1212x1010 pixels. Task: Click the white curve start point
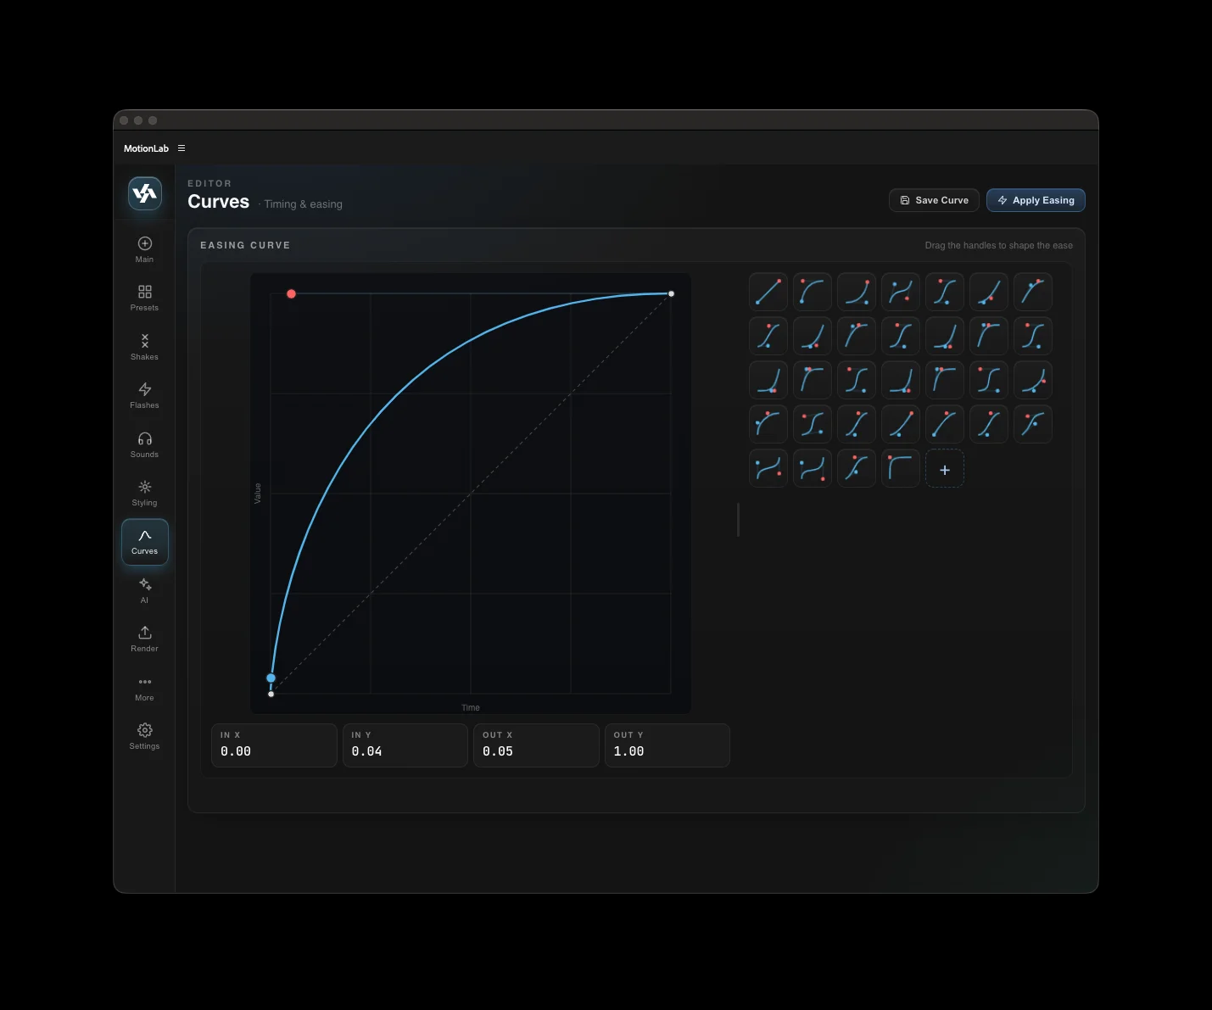(x=271, y=694)
